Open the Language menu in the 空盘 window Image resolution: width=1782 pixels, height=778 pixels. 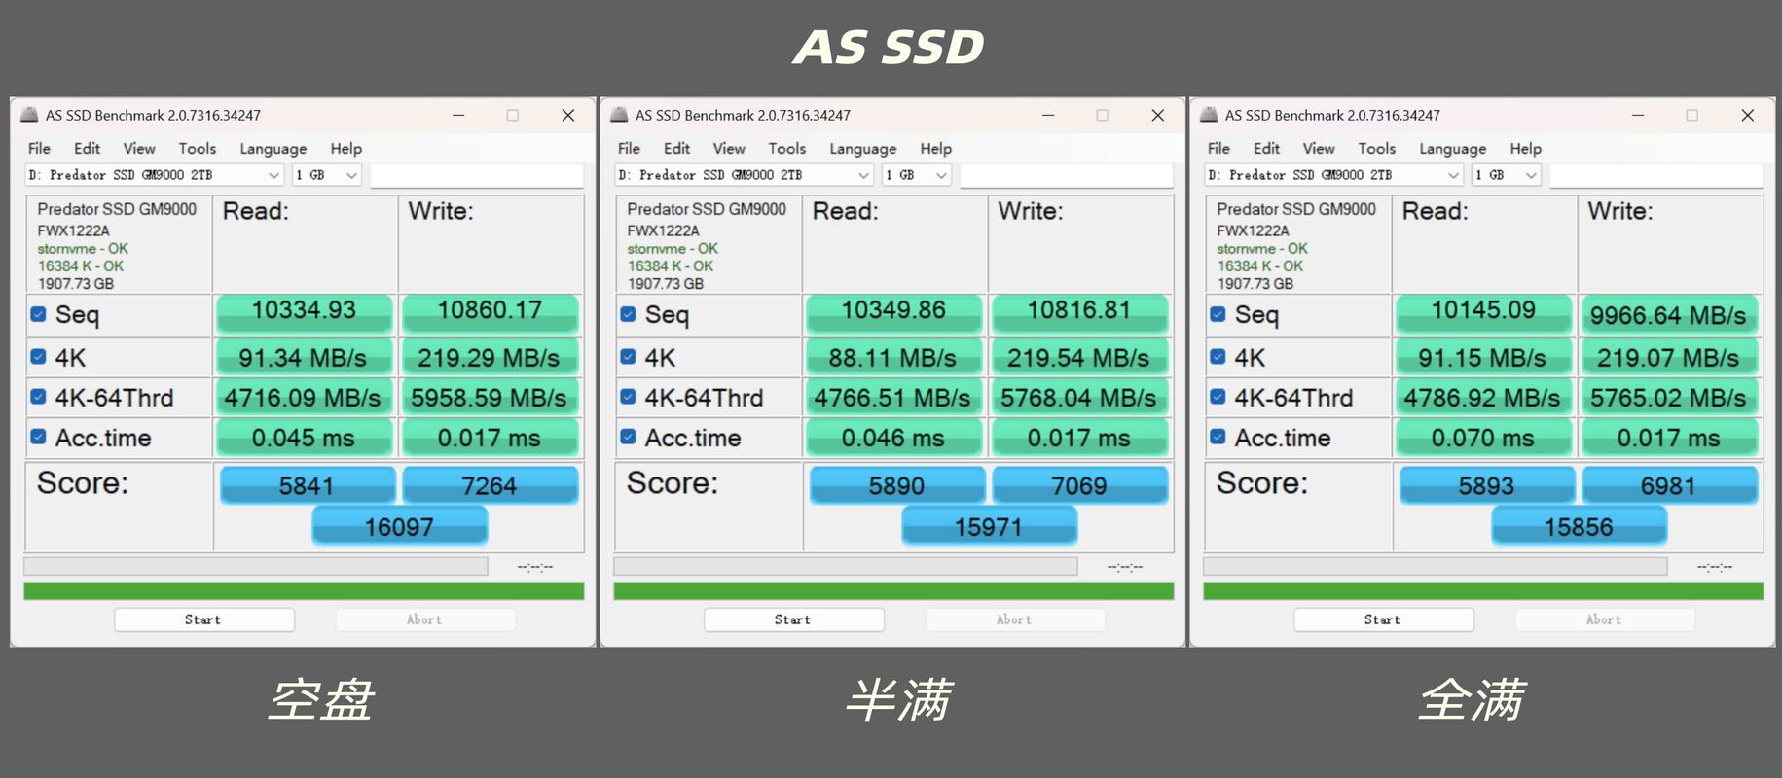(x=273, y=149)
